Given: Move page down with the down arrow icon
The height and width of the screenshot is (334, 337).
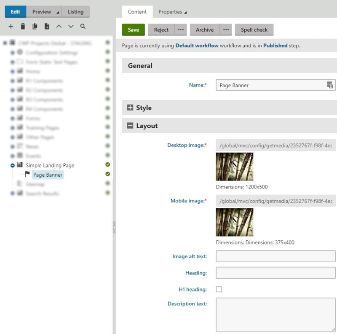Looking at the screenshot, I should pyautogui.click(x=71, y=26).
